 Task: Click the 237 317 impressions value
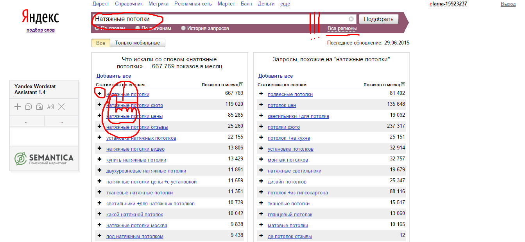tap(396, 126)
